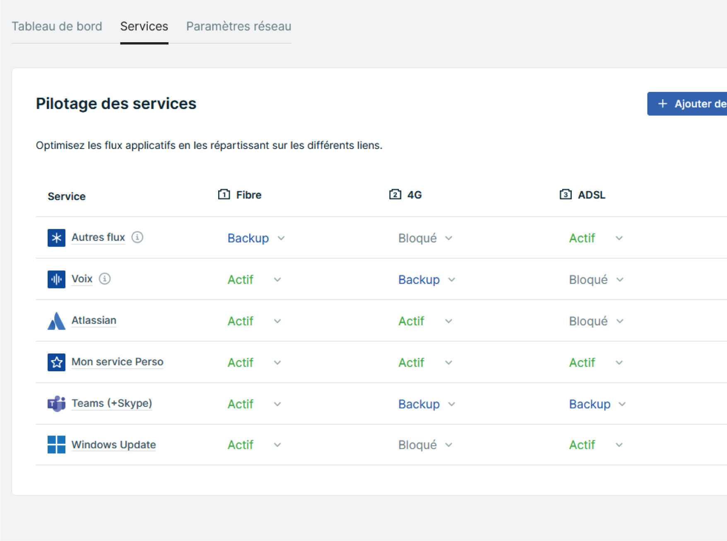Click the blue Ajouter button
The width and height of the screenshot is (727, 541).
tap(687, 103)
